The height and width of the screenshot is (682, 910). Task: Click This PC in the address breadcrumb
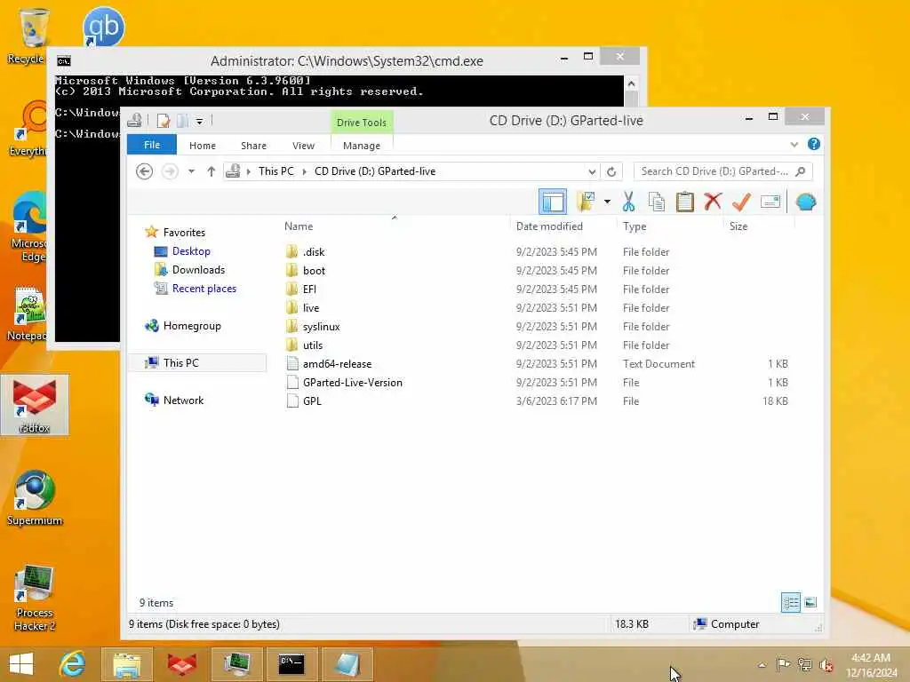(x=276, y=171)
